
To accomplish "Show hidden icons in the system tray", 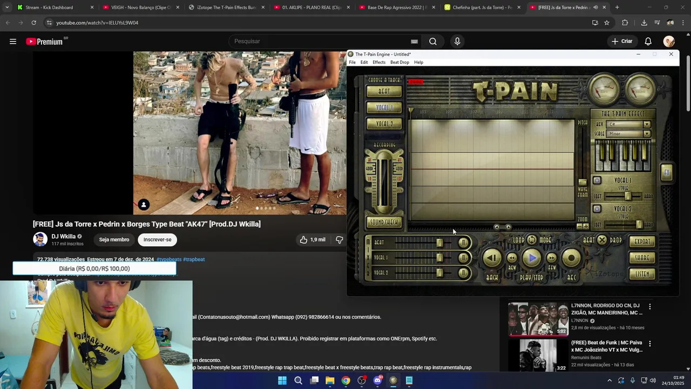I will click(x=609, y=380).
